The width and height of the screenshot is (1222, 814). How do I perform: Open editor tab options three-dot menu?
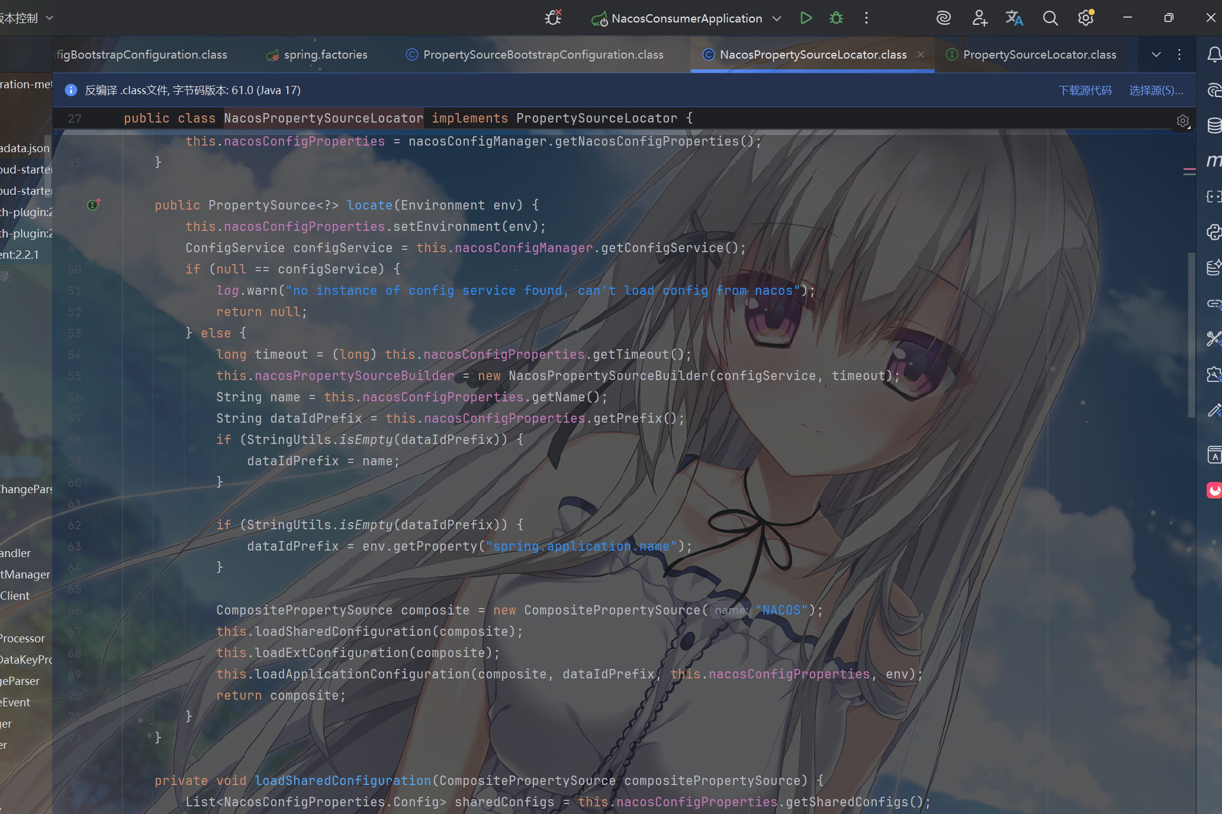[1179, 54]
